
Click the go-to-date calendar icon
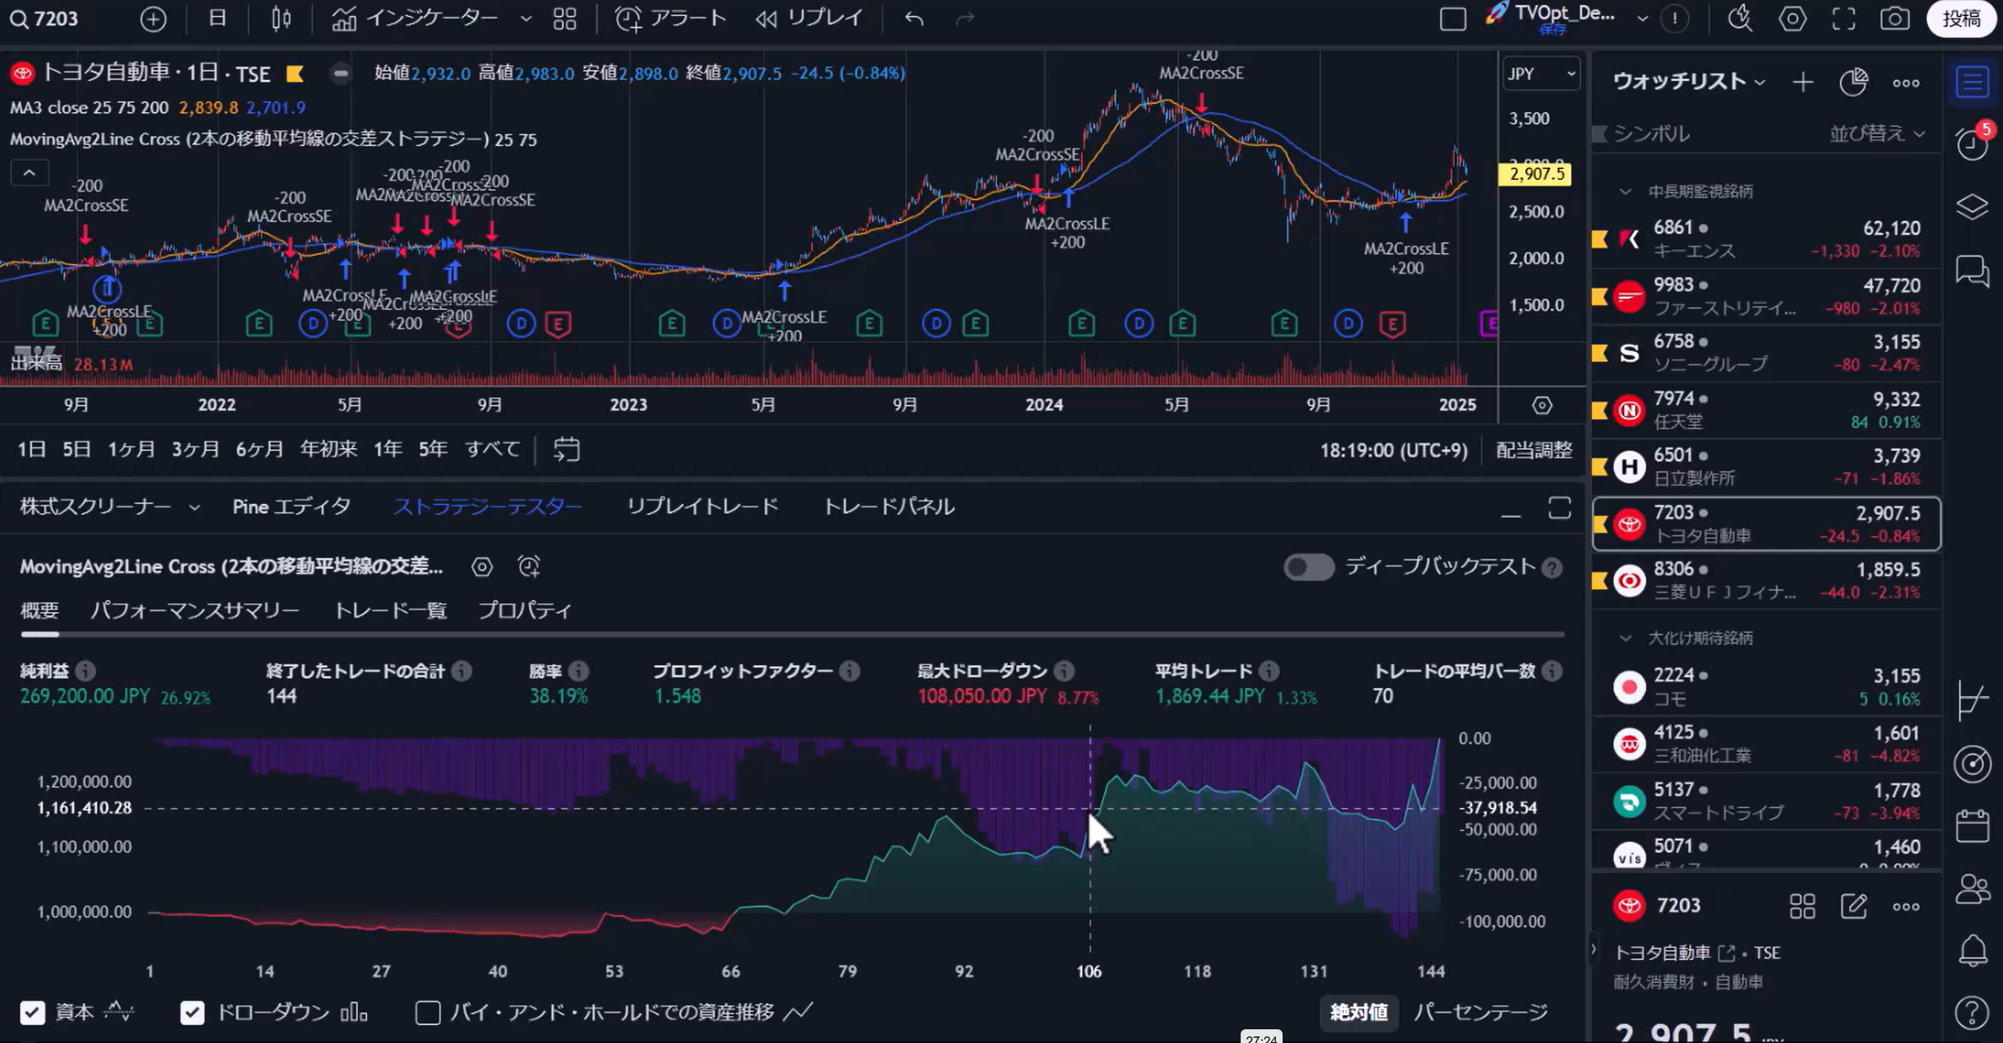[x=566, y=450]
